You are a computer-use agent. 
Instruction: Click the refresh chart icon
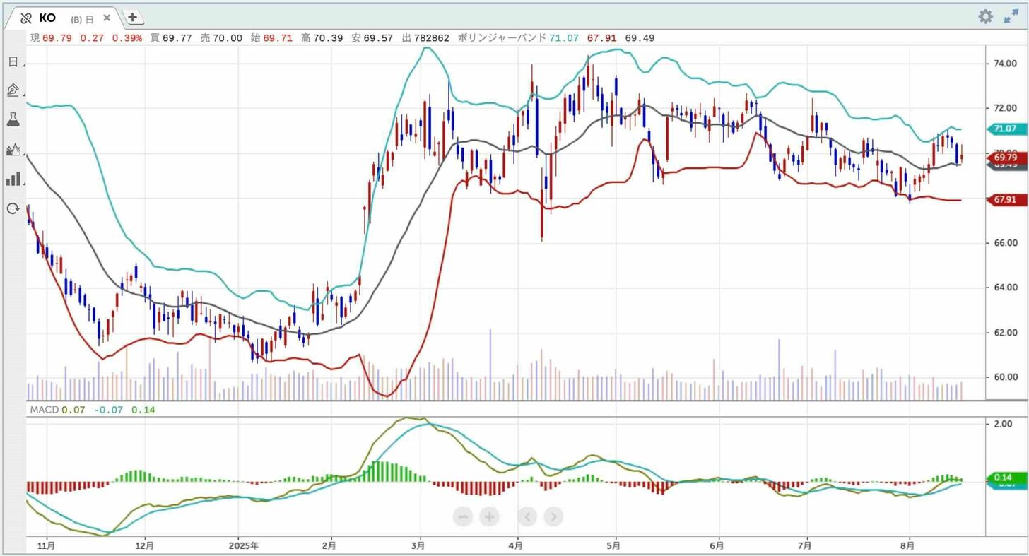(13, 208)
